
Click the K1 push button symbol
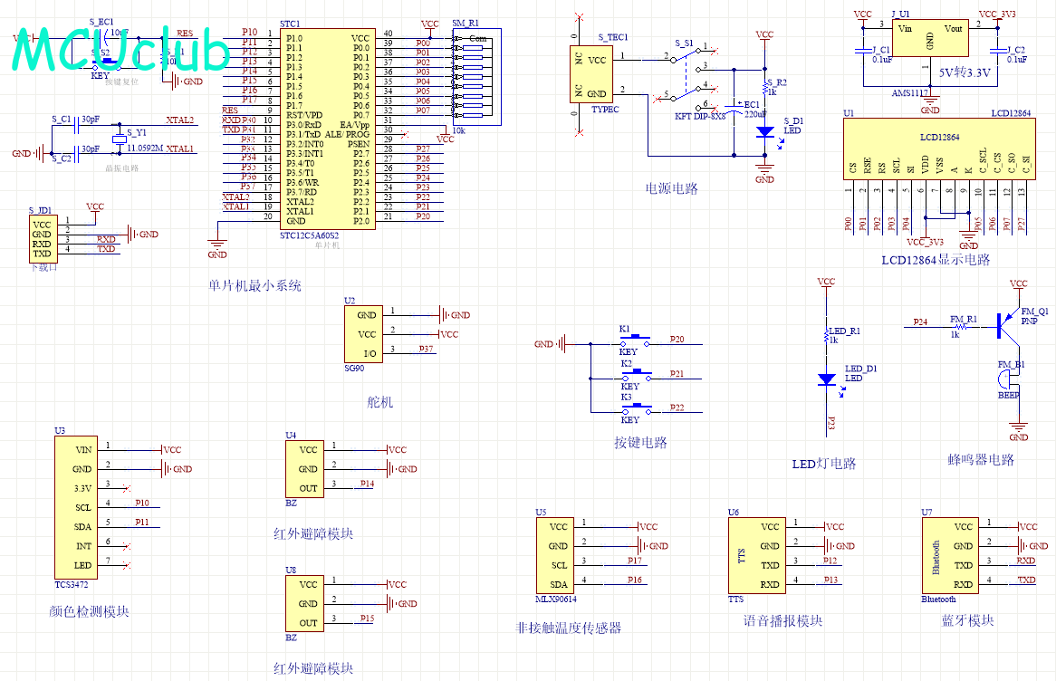[x=634, y=340]
